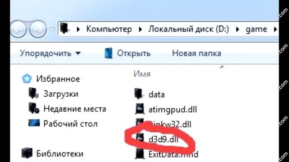The width and height of the screenshot is (289, 162).
Task: Go forward with the Forward arrow button
Action: click(x=37, y=29)
